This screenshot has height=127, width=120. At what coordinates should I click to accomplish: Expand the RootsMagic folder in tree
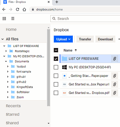pyautogui.click(x=6, y=51)
